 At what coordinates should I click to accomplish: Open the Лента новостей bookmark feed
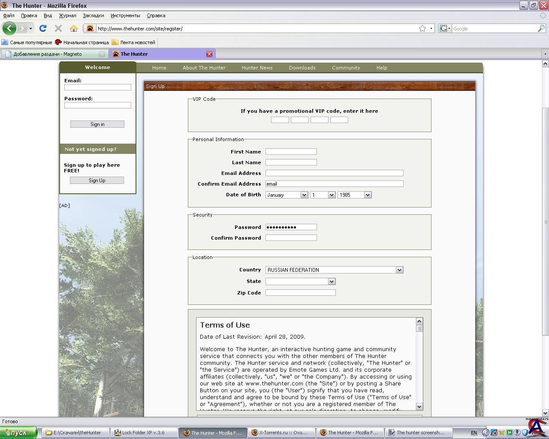point(133,42)
